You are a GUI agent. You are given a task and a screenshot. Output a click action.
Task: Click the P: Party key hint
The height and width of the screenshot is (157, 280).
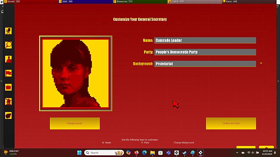[x=145, y=142]
